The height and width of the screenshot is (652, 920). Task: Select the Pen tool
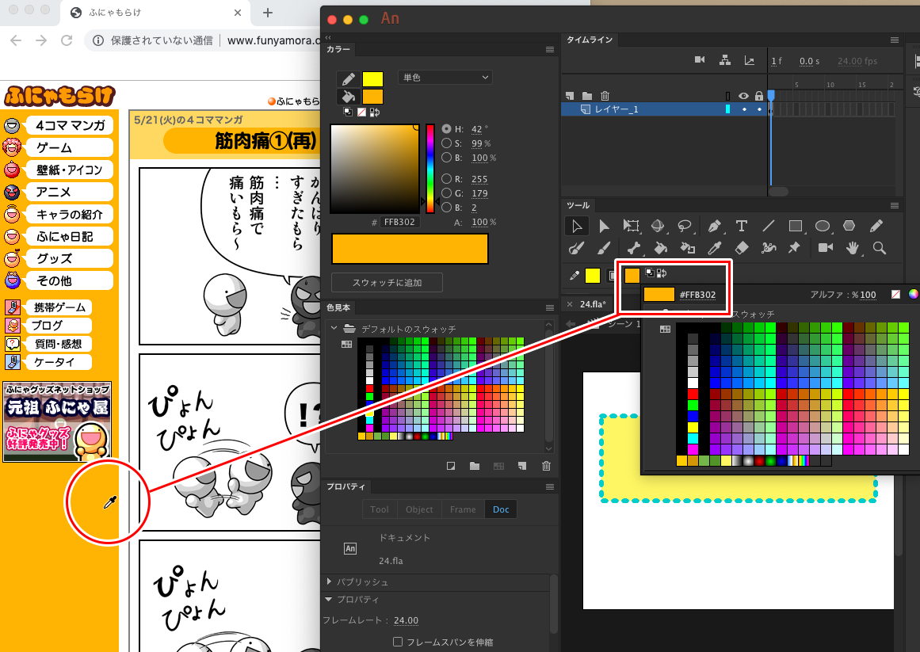(x=714, y=227)
